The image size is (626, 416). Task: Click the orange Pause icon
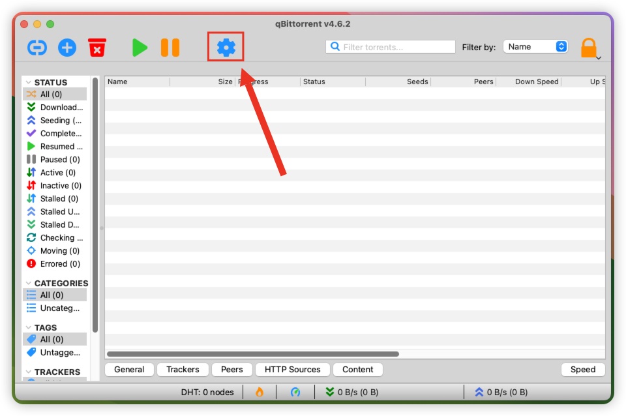[x=170, y=48]
